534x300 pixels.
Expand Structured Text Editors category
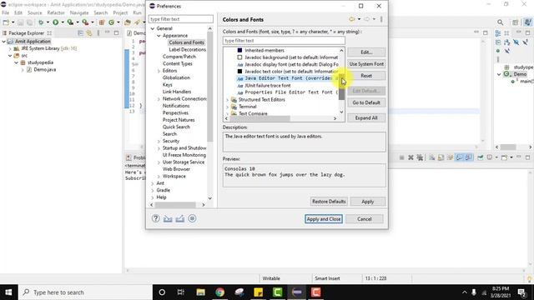pyautogui.click(x=227, y=100)
